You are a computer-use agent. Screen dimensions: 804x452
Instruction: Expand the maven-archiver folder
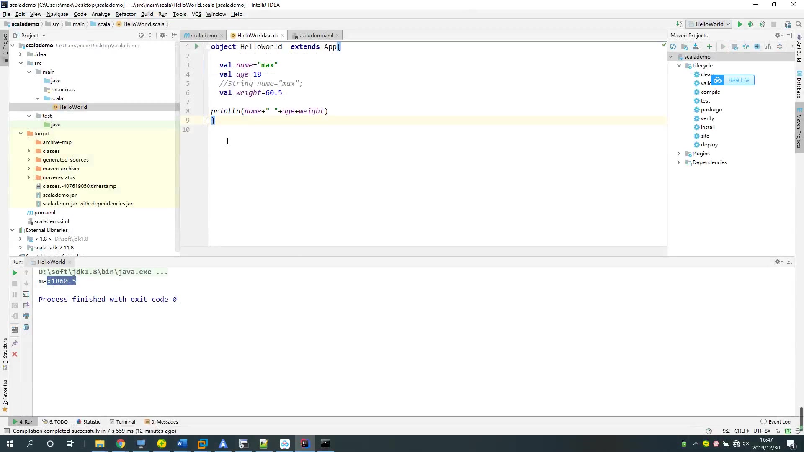[28, 169]
